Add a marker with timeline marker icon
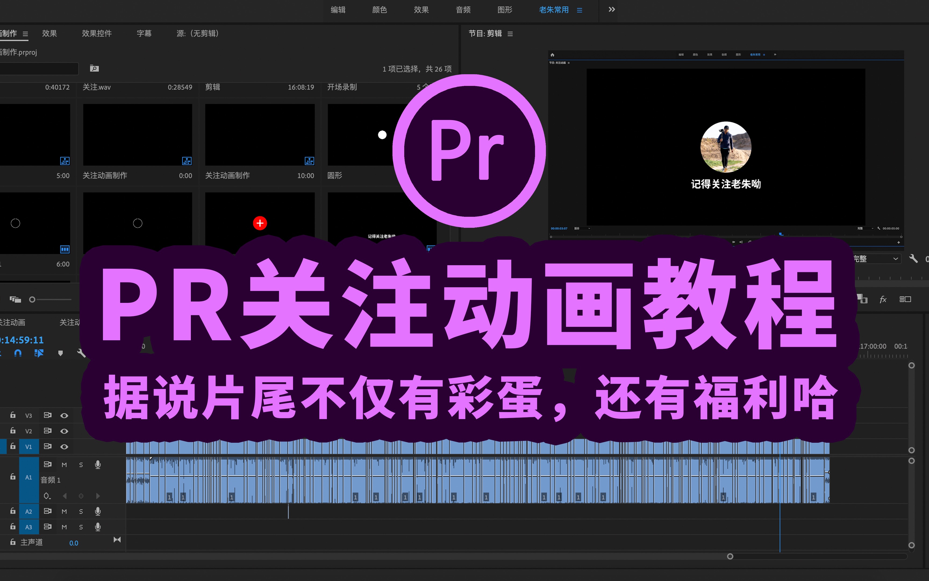Image resolution: width=929 pixels, height=581 pixels. [x=60, y=353]
